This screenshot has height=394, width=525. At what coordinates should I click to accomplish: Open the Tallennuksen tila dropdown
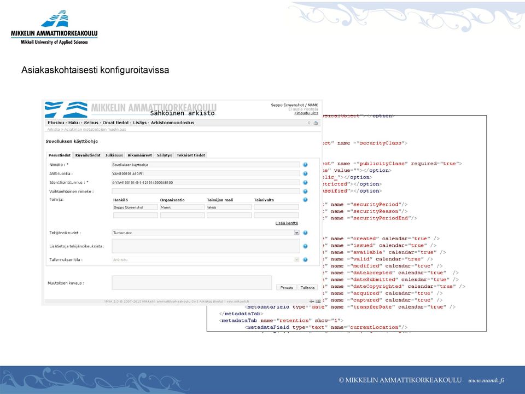[x=206, y=259]
